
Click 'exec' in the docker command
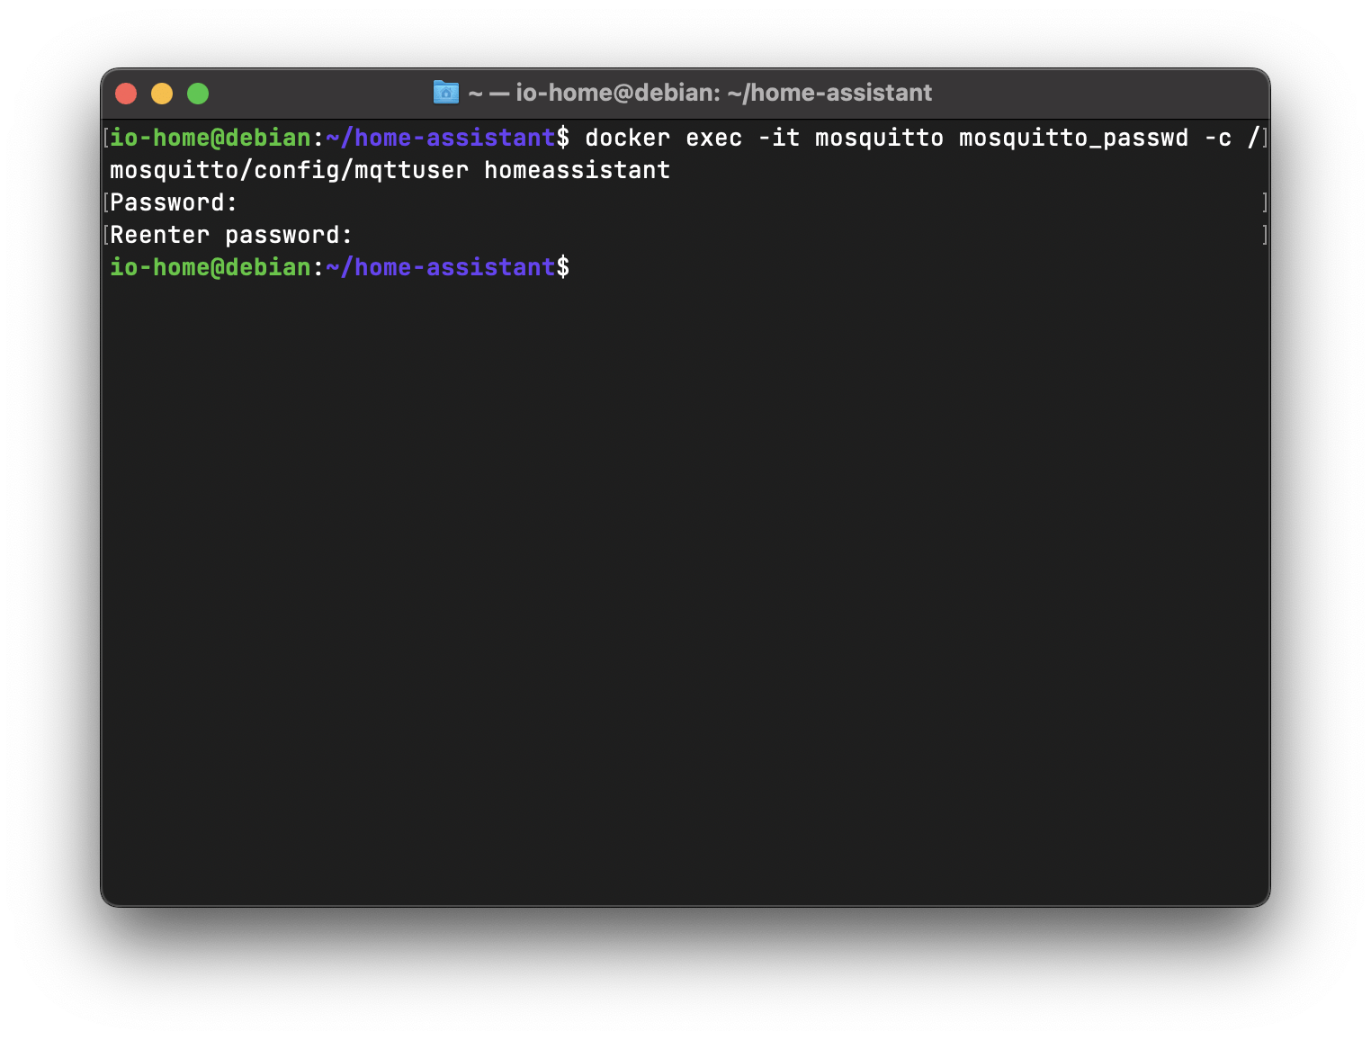pyautogui.click(x=713, y=138)
